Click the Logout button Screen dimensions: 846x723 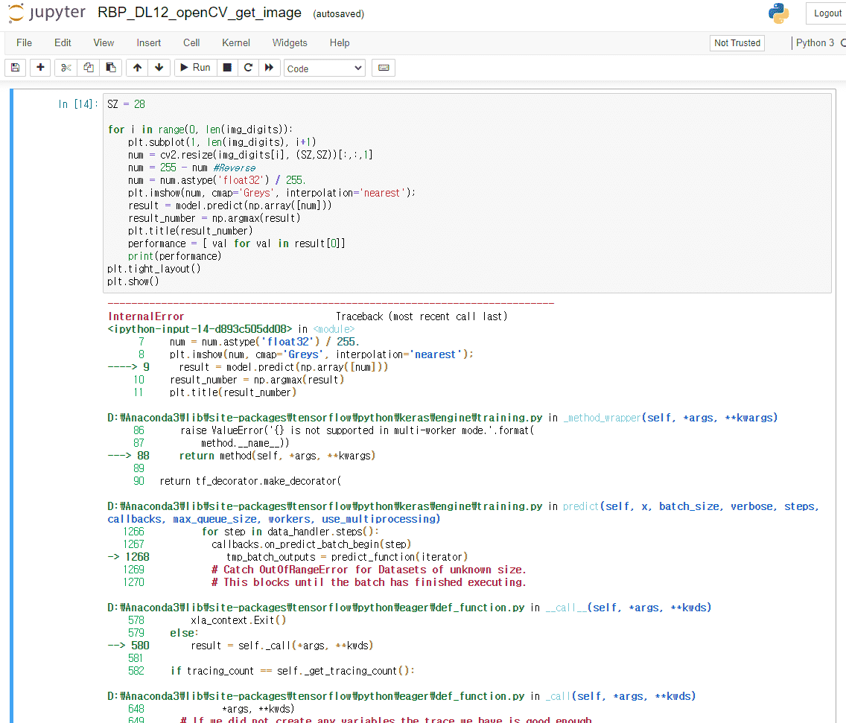pos(827,13)
